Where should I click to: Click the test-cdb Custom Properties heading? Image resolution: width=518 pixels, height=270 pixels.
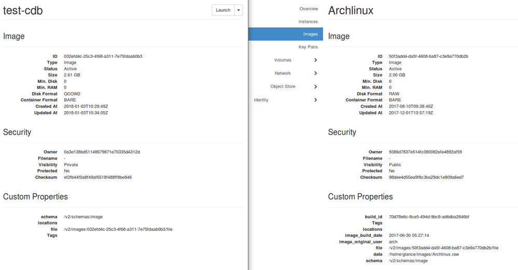[x=35, y=197]
